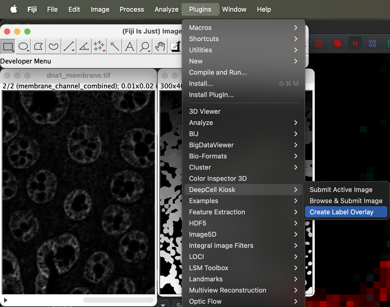Select the Oval selection tool

pyautogui.click(x=23, y=47)
